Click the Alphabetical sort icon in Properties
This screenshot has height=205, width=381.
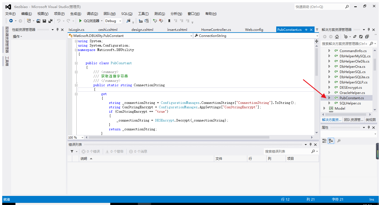coord(331,141)
